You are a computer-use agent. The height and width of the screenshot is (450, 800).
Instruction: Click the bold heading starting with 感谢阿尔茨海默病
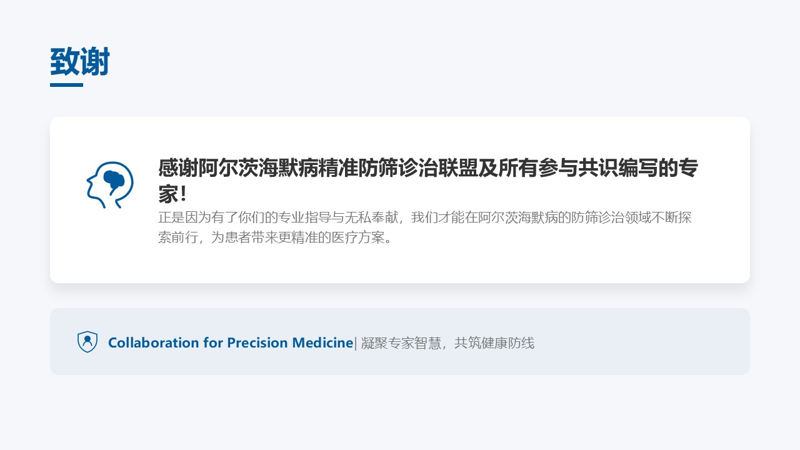[x=427, y=168]
